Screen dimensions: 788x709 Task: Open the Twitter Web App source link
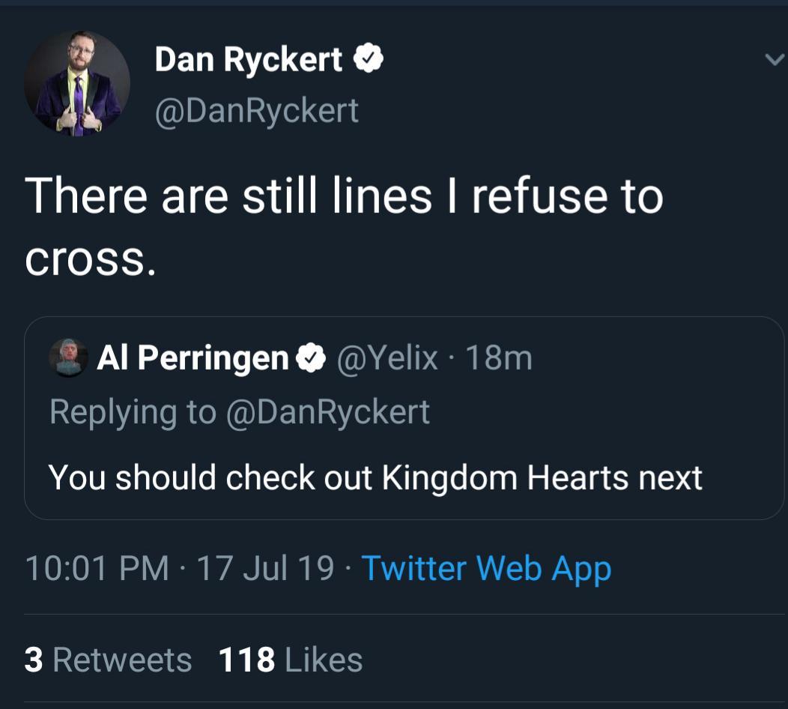[x=486, y=568]
